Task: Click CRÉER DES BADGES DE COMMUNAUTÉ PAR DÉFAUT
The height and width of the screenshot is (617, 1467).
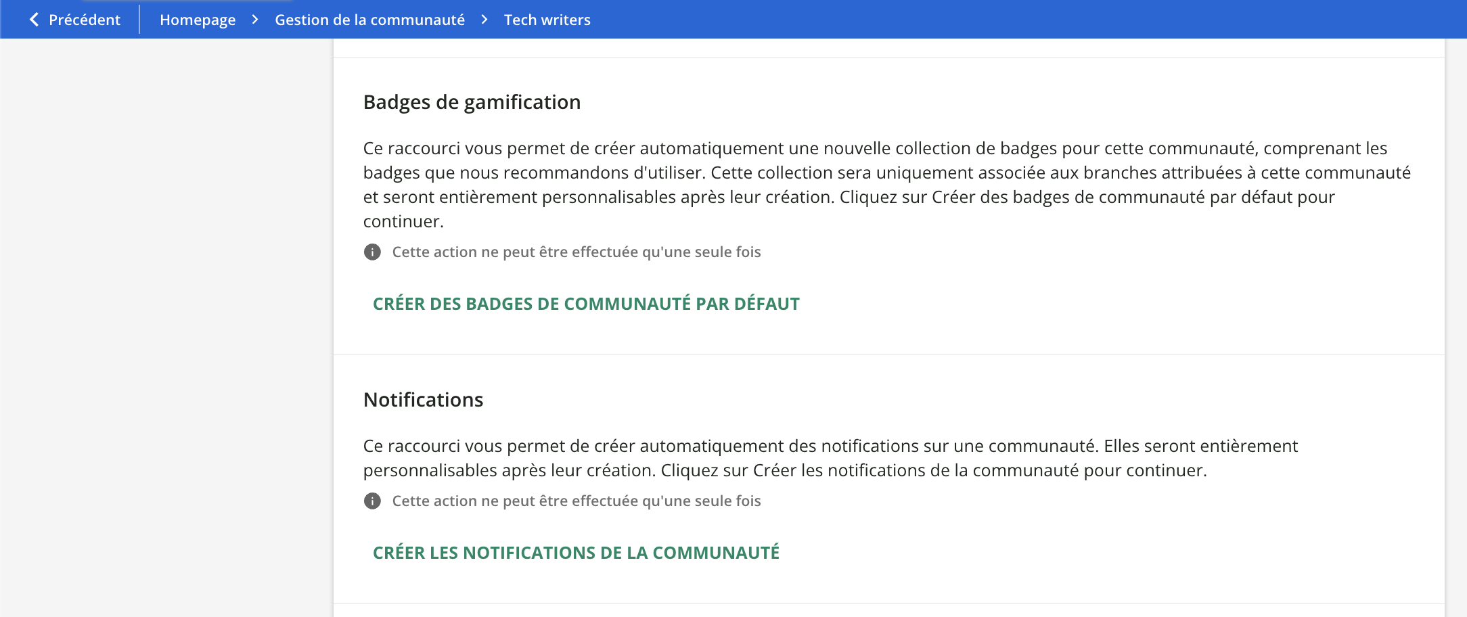Action: 586,303
